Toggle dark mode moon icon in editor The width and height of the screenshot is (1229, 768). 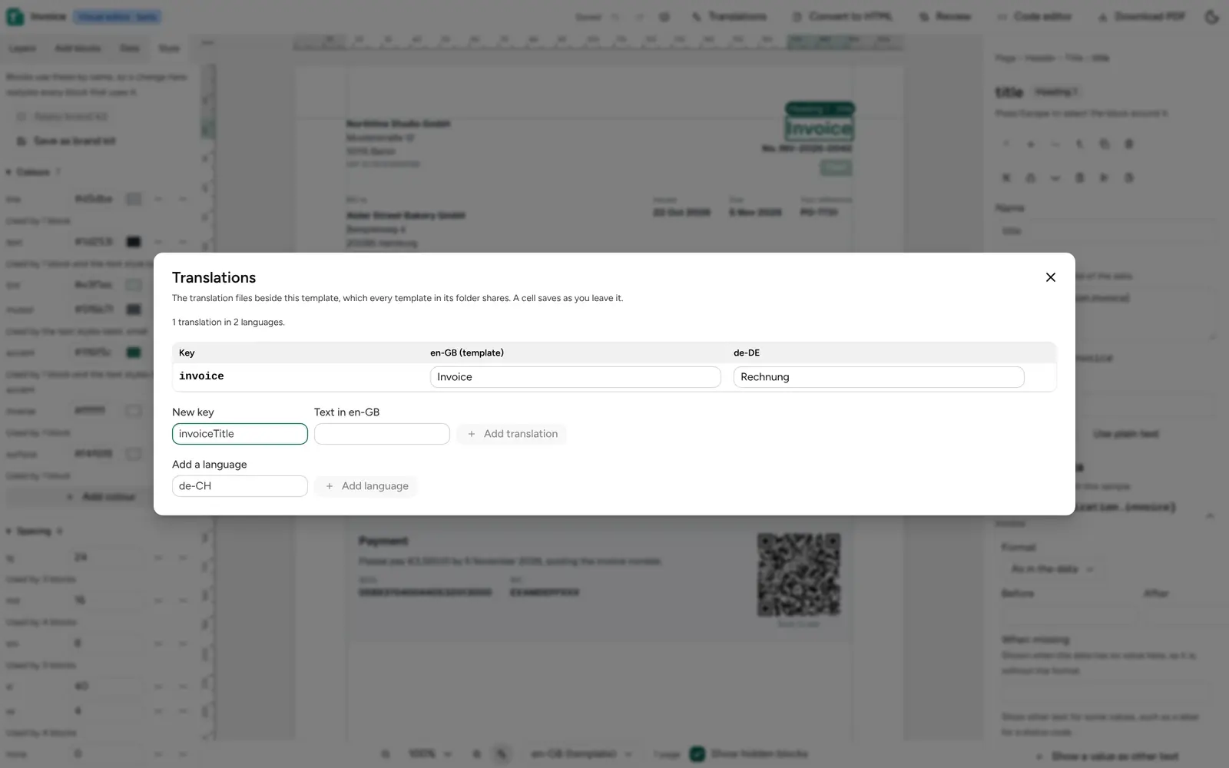(x=1212, y=16)
